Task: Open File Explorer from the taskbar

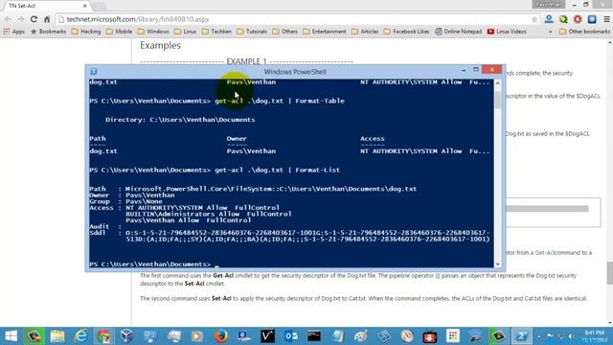Action: pyautogui.click(x=57, y=336)
